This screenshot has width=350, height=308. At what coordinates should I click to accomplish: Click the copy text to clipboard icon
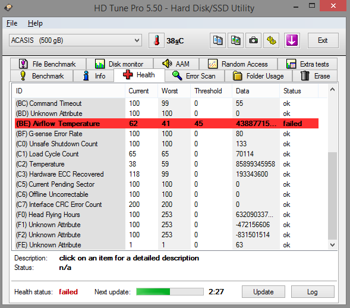tap(217, 40)
